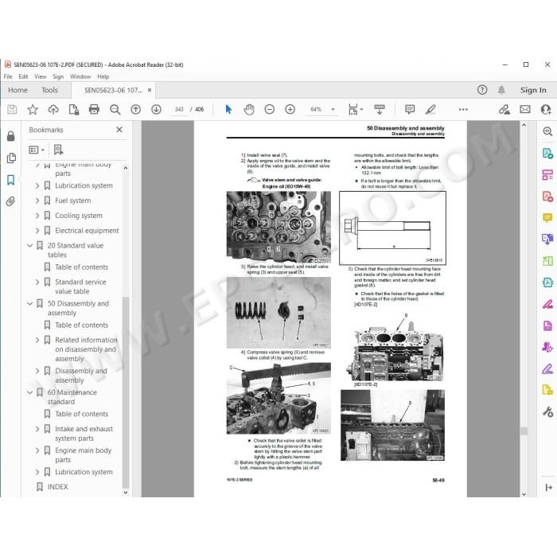The height and width of the screenshot is (557, 557).
Task: View security lock settings icon
Action: 11,136
